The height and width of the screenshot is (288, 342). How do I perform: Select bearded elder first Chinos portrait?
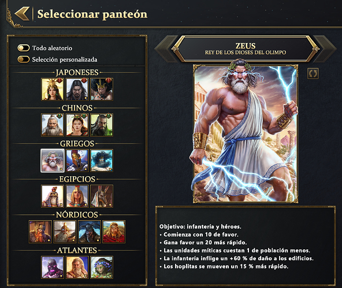click(x=53, y=125)
